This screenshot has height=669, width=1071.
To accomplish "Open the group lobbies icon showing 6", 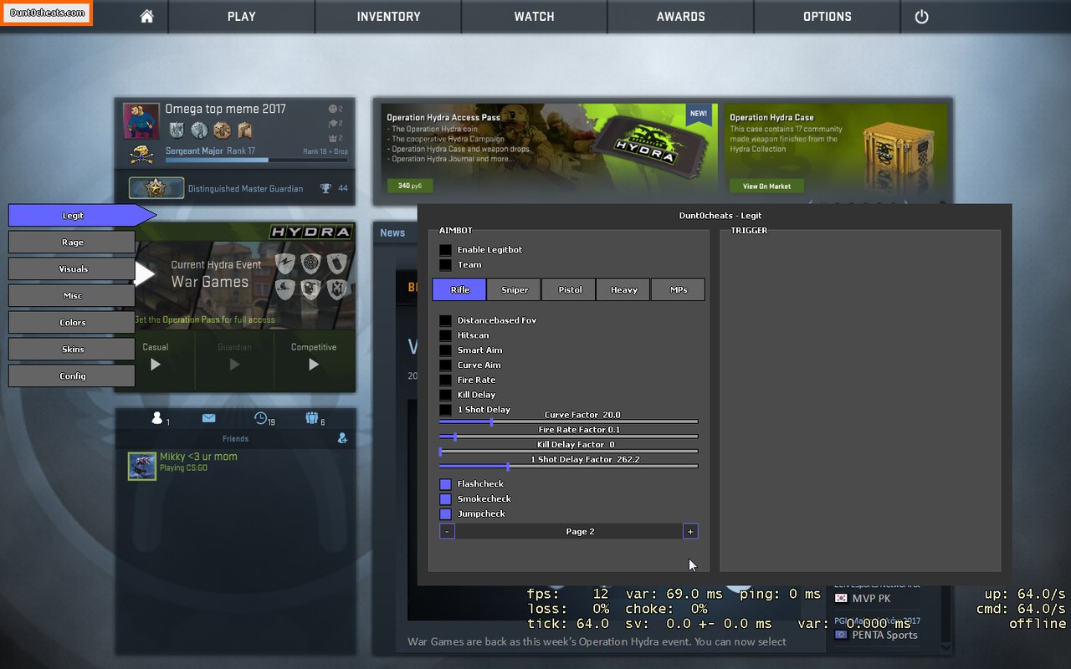I will coord(312,418).
